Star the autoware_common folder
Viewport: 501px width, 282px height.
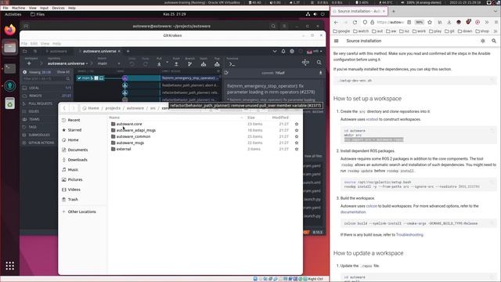coord(297,136)
